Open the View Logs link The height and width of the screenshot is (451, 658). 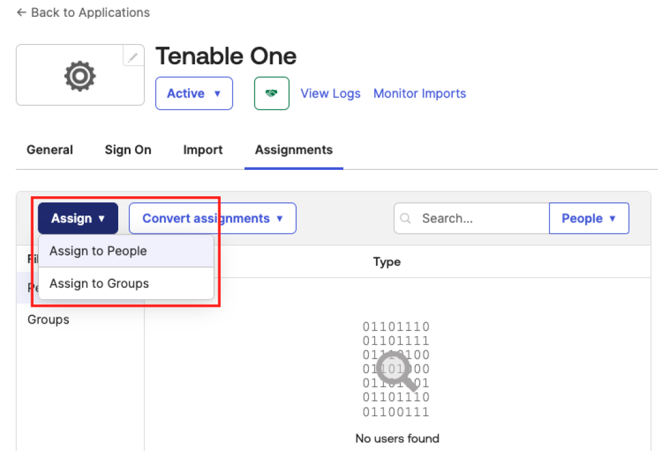tap(330, 94)
